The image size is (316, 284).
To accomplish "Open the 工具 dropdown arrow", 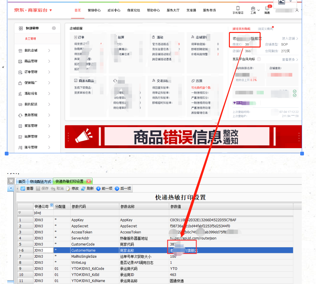I will [x=259, y=10].
